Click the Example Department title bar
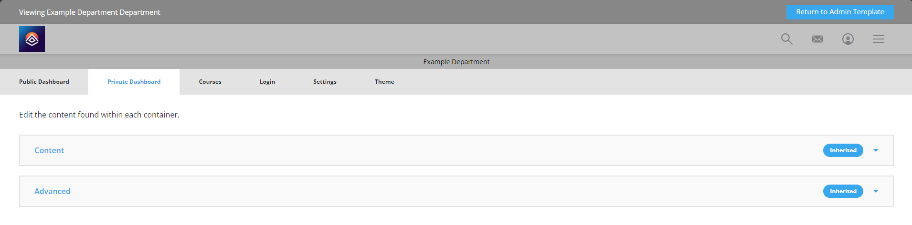The image size is (912, 225). [456, 62]
